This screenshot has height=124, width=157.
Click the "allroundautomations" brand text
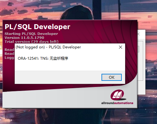pos(117,103)
